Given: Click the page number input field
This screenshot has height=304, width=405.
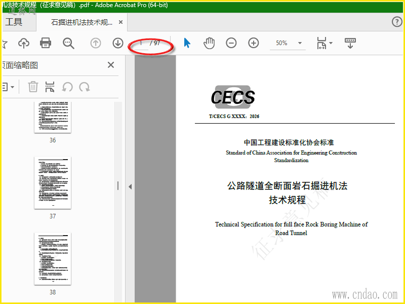Looking at the screenshot, I should pos(141,43).
